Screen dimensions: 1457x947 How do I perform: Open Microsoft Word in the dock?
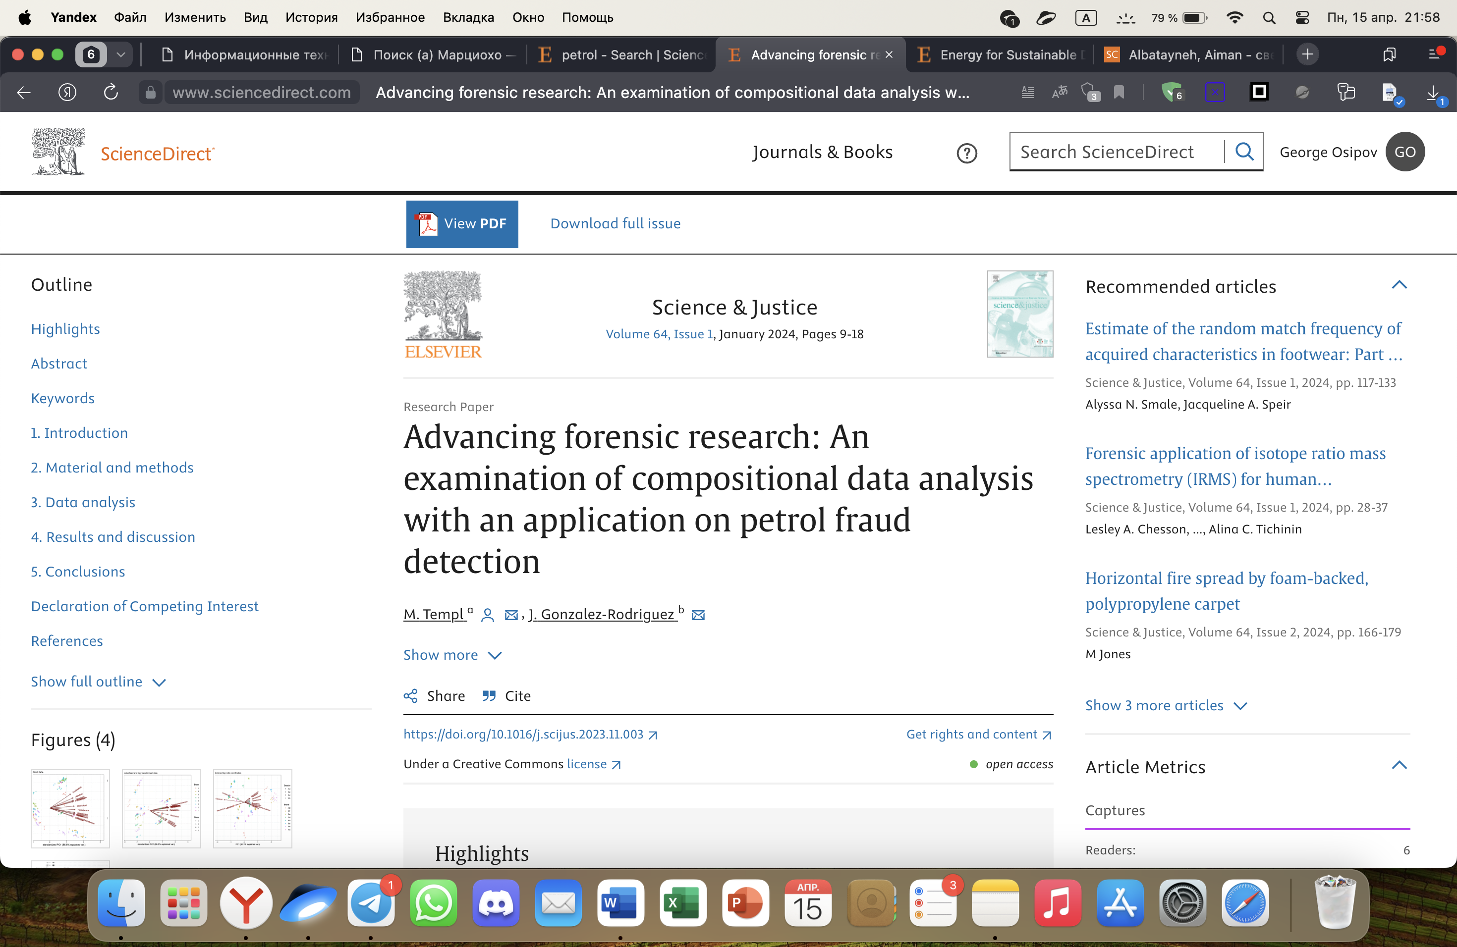[x=620, y=903]
